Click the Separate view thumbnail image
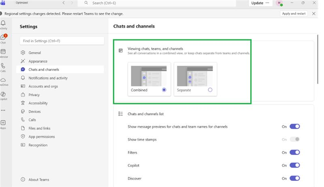The height and width of the screenshot is (187, 324). 195,76
